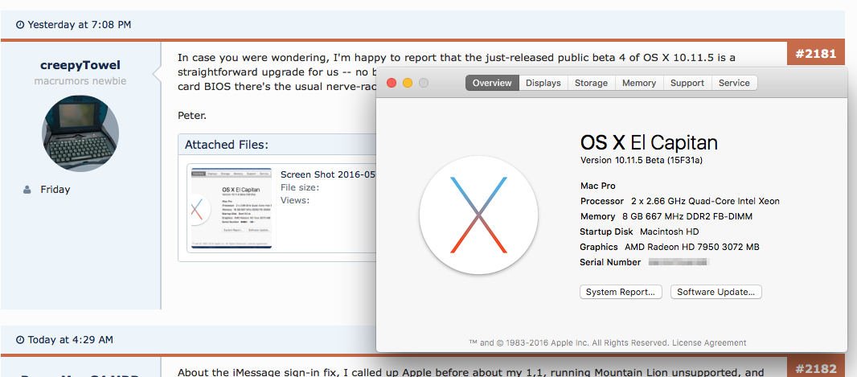This screenshot has height=377, width=857.
Task: Select the Overview tab
Action: click(492, 83)
